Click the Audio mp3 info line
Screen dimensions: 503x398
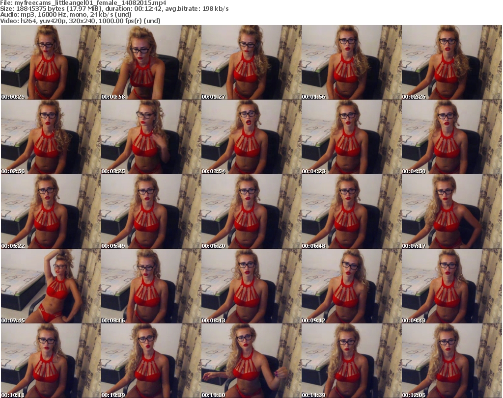pyautogui.click(x=66, y=15)
